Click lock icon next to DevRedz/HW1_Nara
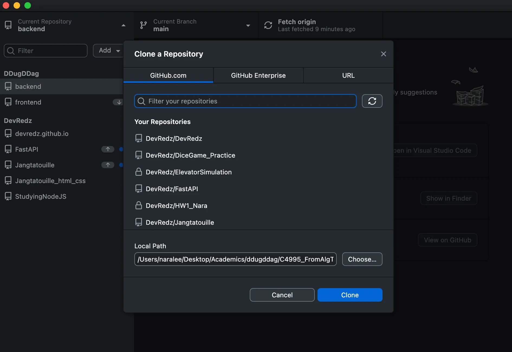This screenshot has height=352, width=512. [x=139, y=206]
